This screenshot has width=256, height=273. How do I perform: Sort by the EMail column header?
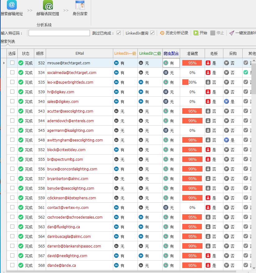click(x=80, y=53)
